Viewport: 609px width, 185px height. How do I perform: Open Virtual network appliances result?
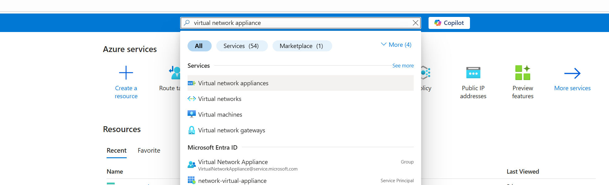pyautogui.click(x=300, y=83)
